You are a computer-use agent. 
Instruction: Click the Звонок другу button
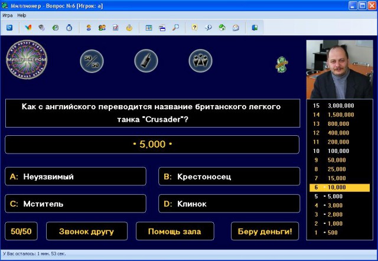[87, 231]
